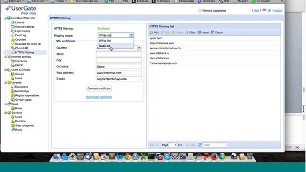Screen dimensions: 306x172
Task: Open Login history in sidebar
Action: click(x=22, y=31)
